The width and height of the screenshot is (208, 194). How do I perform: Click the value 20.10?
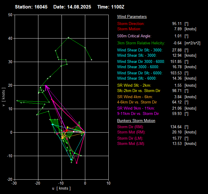[177, 132]
